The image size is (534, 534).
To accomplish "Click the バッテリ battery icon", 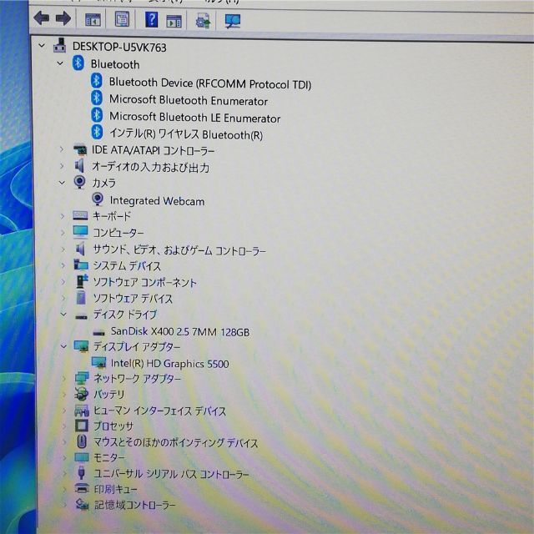I will click(82, 394).
